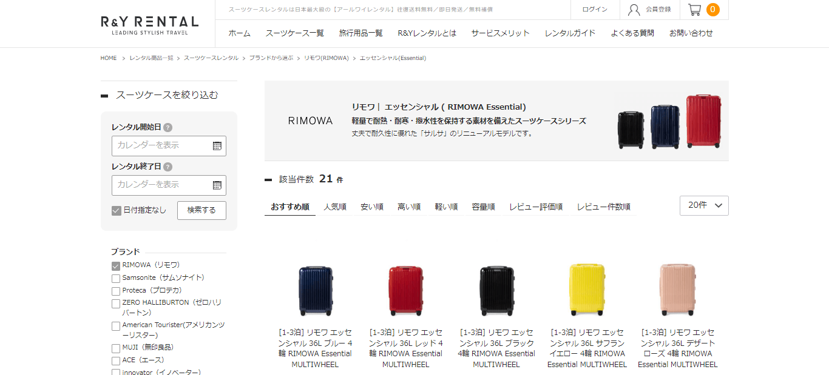Select the レビュー評価順 sort tab
This screenshot has height=375, width=829.
pyautogui.click(x=536, y=207)
